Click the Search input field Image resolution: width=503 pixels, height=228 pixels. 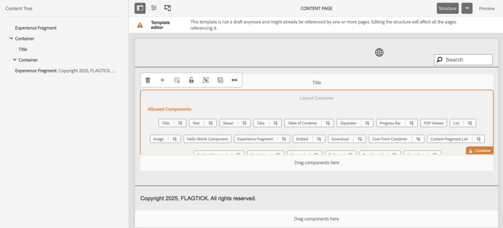pyautogui.click(x=467, y=59)
